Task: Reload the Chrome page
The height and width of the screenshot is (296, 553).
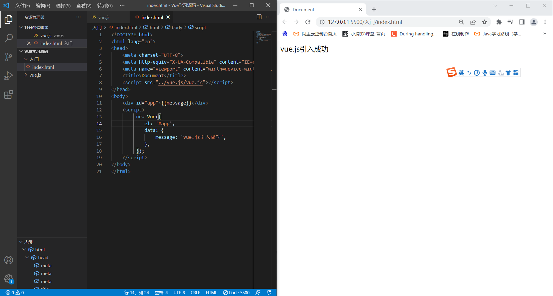Action: click(x=308, y=22)
